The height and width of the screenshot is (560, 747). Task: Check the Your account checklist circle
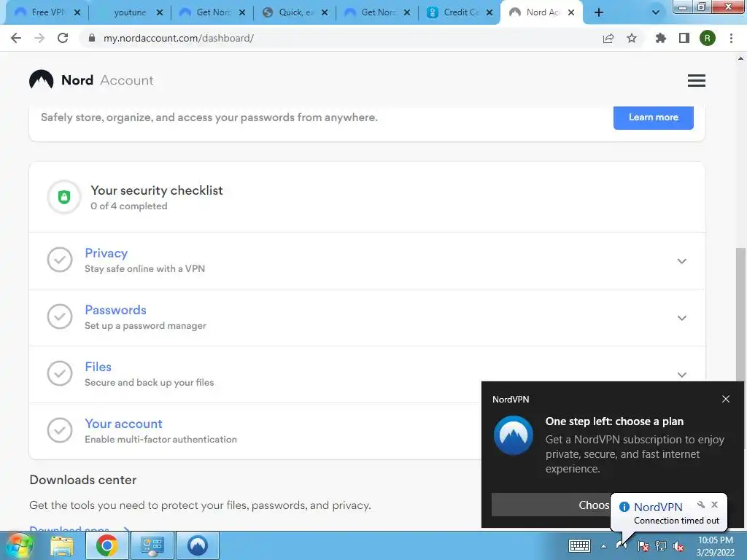(60, 430)
